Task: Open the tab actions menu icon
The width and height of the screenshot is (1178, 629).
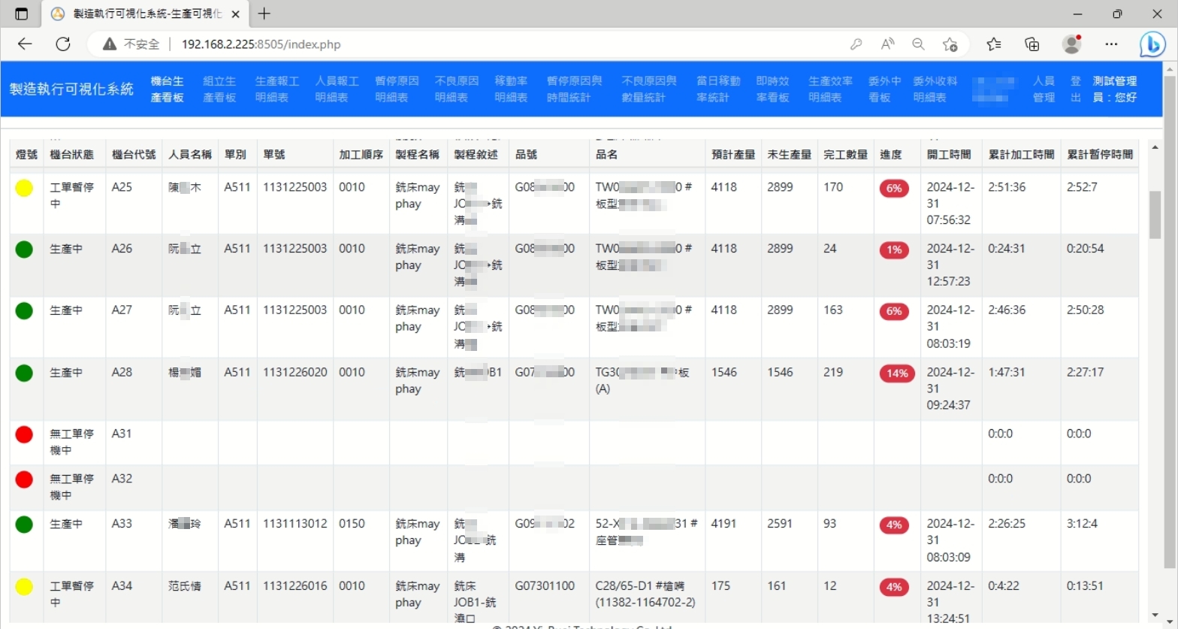Action: point(21,14)
